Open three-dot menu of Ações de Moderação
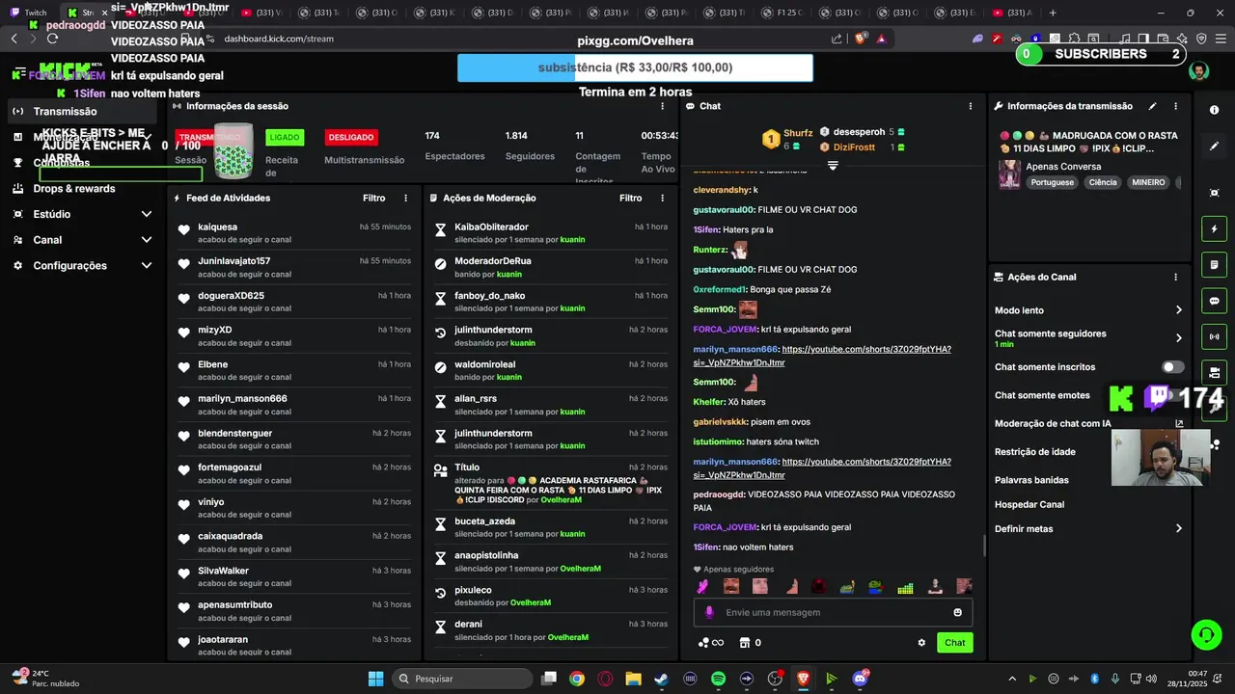The height and width of the screenshot is (694, 1235). 662,198
